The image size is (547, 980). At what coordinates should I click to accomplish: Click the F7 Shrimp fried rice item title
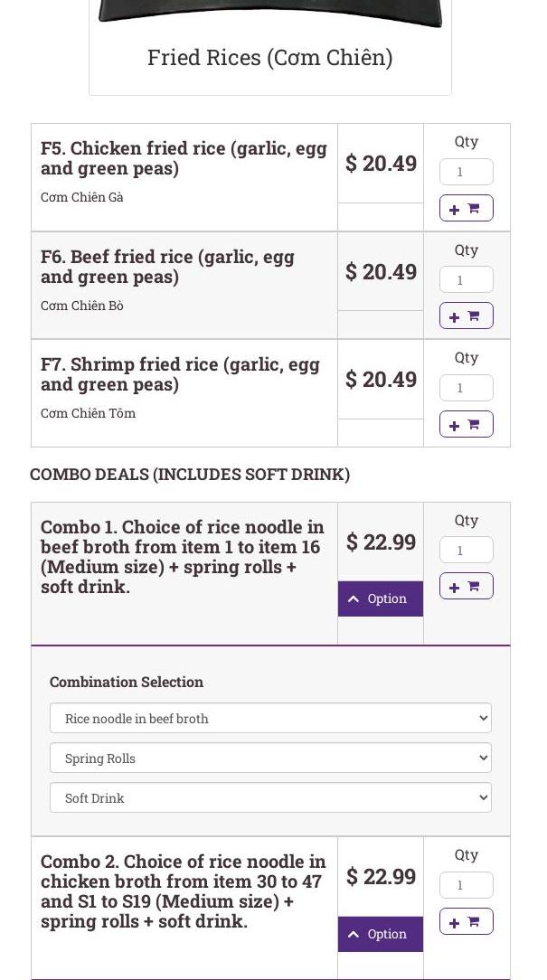click(x=180, y=374)
